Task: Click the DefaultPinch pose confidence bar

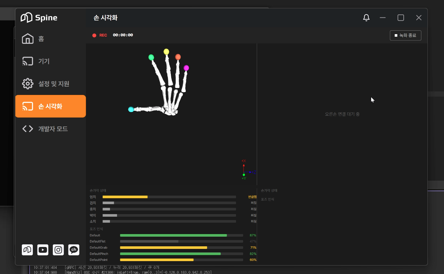Action: tap(182, 254)
